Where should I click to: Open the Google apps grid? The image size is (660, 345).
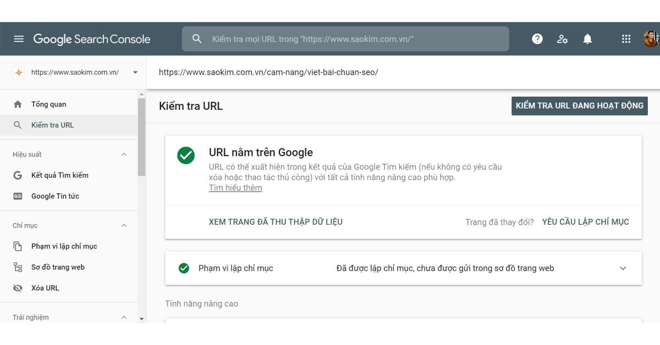[x=625, y=38]
